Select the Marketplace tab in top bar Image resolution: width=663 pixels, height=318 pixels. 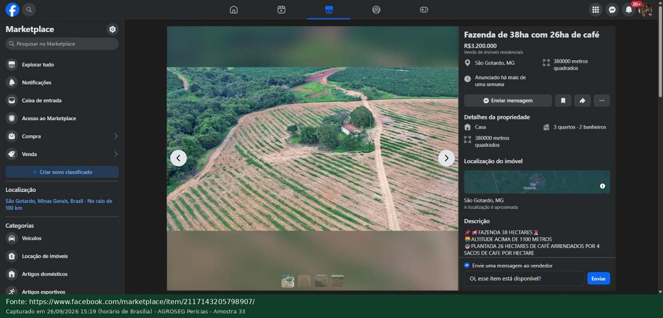[329, 9]
